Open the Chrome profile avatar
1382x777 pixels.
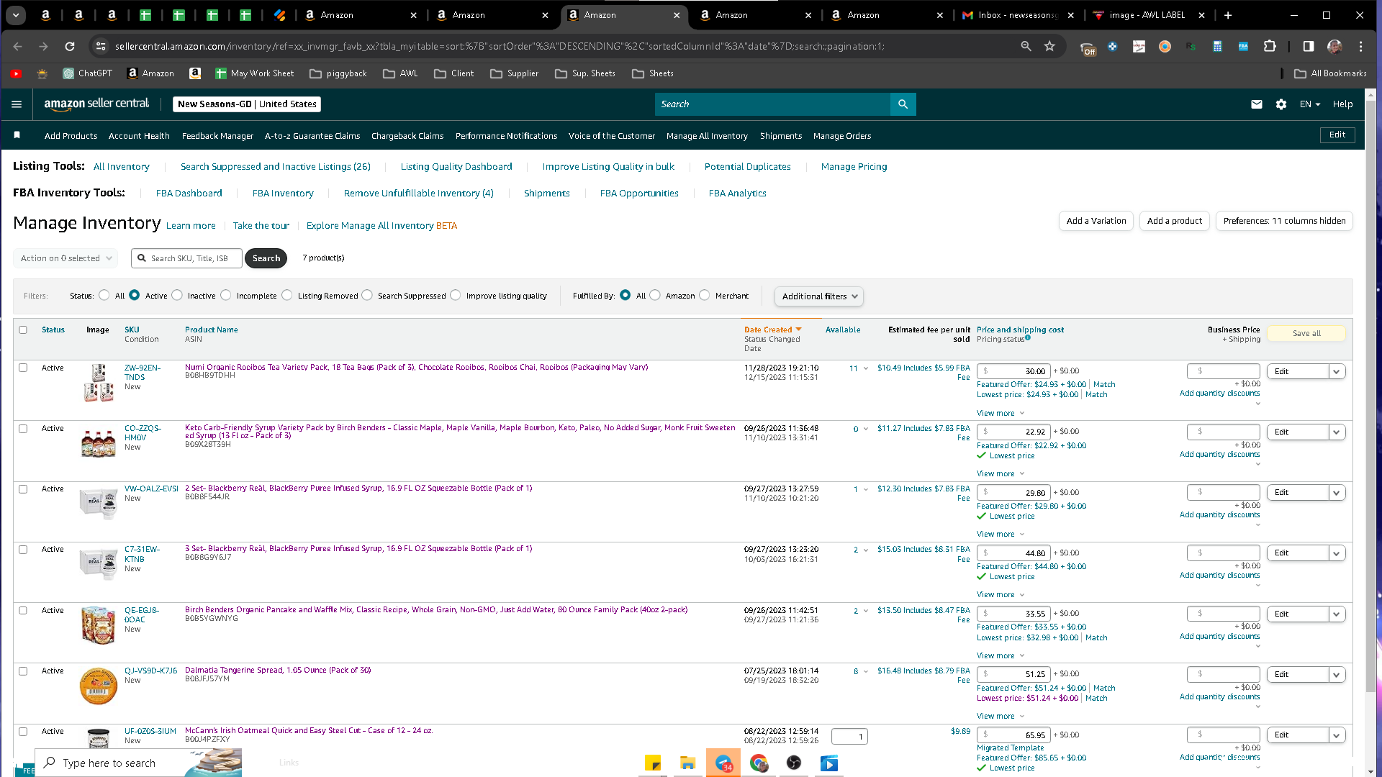pos(1334,47)
